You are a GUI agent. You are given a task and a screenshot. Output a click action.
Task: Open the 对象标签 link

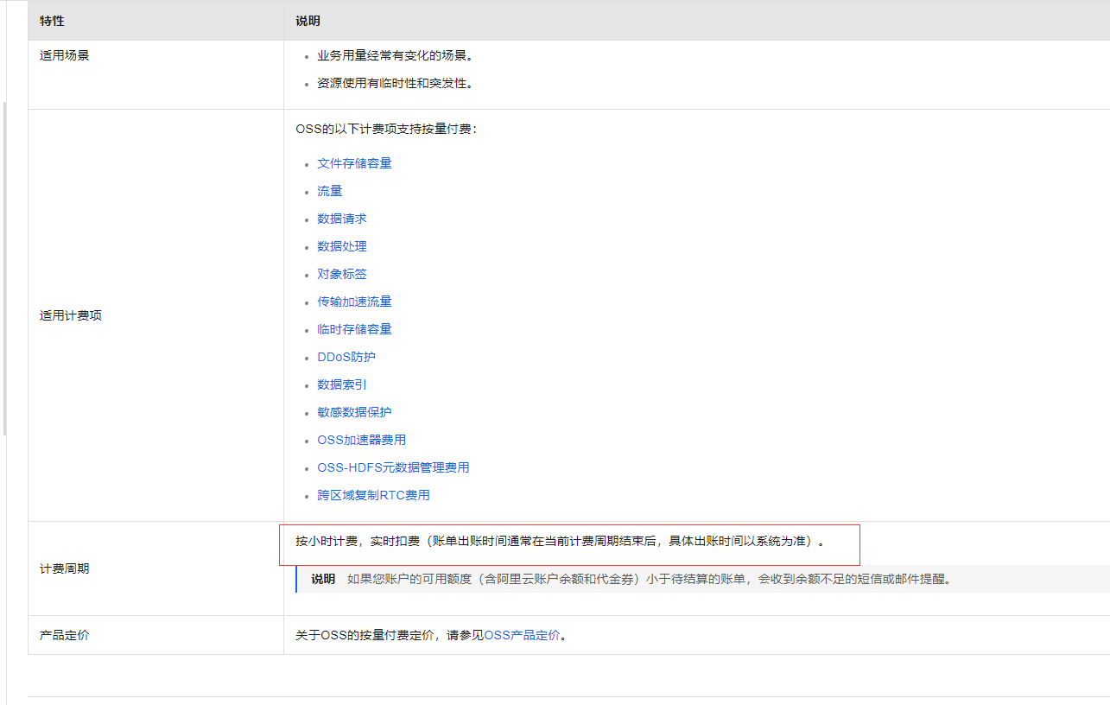tap(341, 274)
